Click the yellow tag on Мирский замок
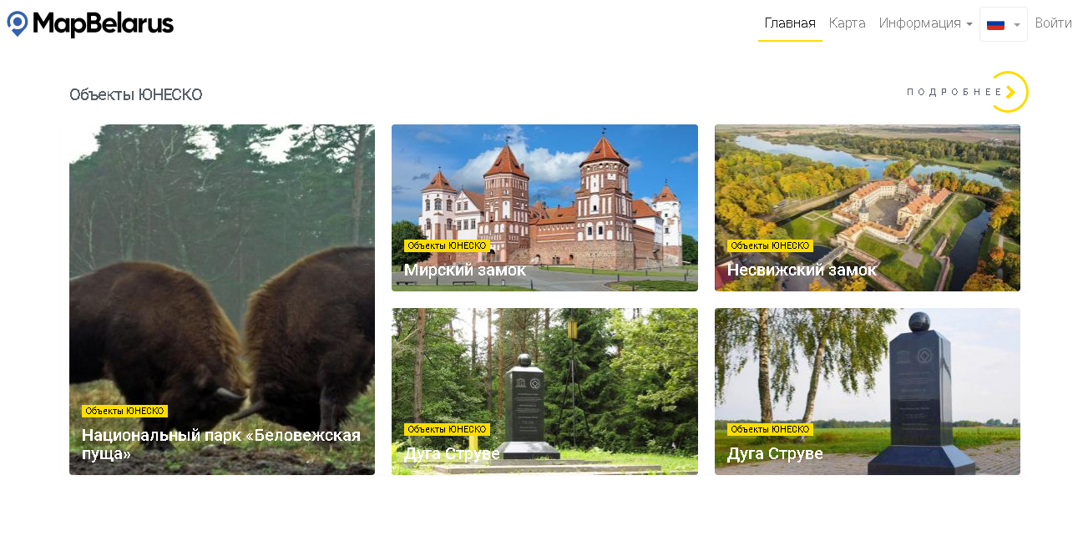The height and width of the screenshot is (551, 1088). pyautogui.click(x=447, y=246)
